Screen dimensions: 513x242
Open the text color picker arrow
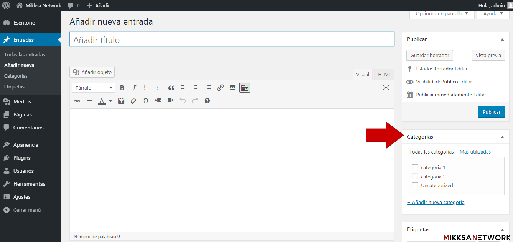(111, 101)
